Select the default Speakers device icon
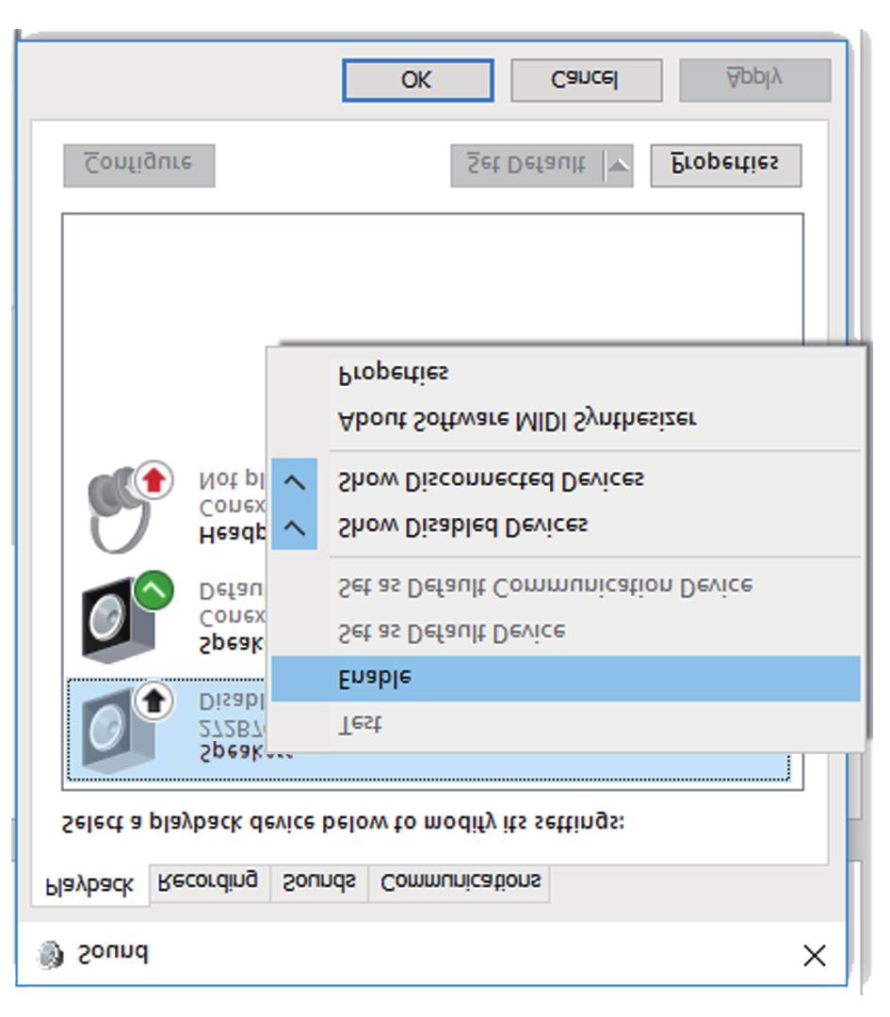890x1017 pixels. [x=127, y=618]
